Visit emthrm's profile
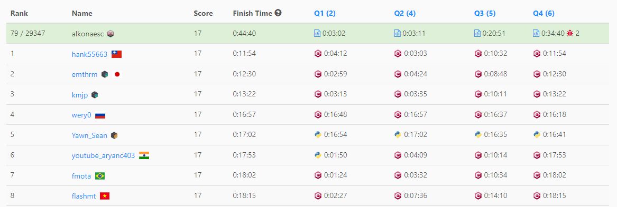This screenshot has width=617, height=207. (x=85, y=74)
